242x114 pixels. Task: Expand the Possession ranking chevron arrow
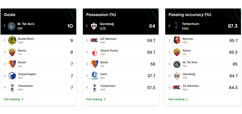(105, 99)
